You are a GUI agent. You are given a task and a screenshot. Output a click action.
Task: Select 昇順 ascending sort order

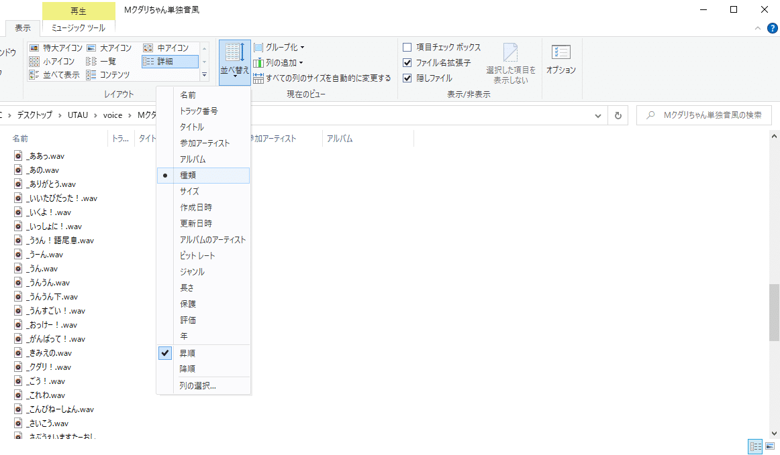click(x=203, y=353)
